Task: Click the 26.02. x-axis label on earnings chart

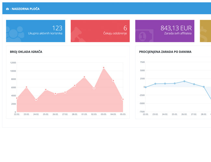Action: point(184,114)
